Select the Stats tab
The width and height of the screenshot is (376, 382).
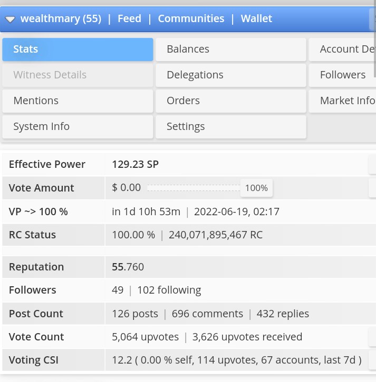tap(78, 49)
